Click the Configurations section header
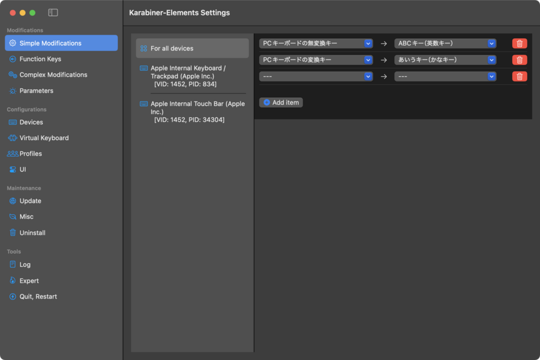The height and width of the screenshot is (360, 540). (x=27, y=110)
